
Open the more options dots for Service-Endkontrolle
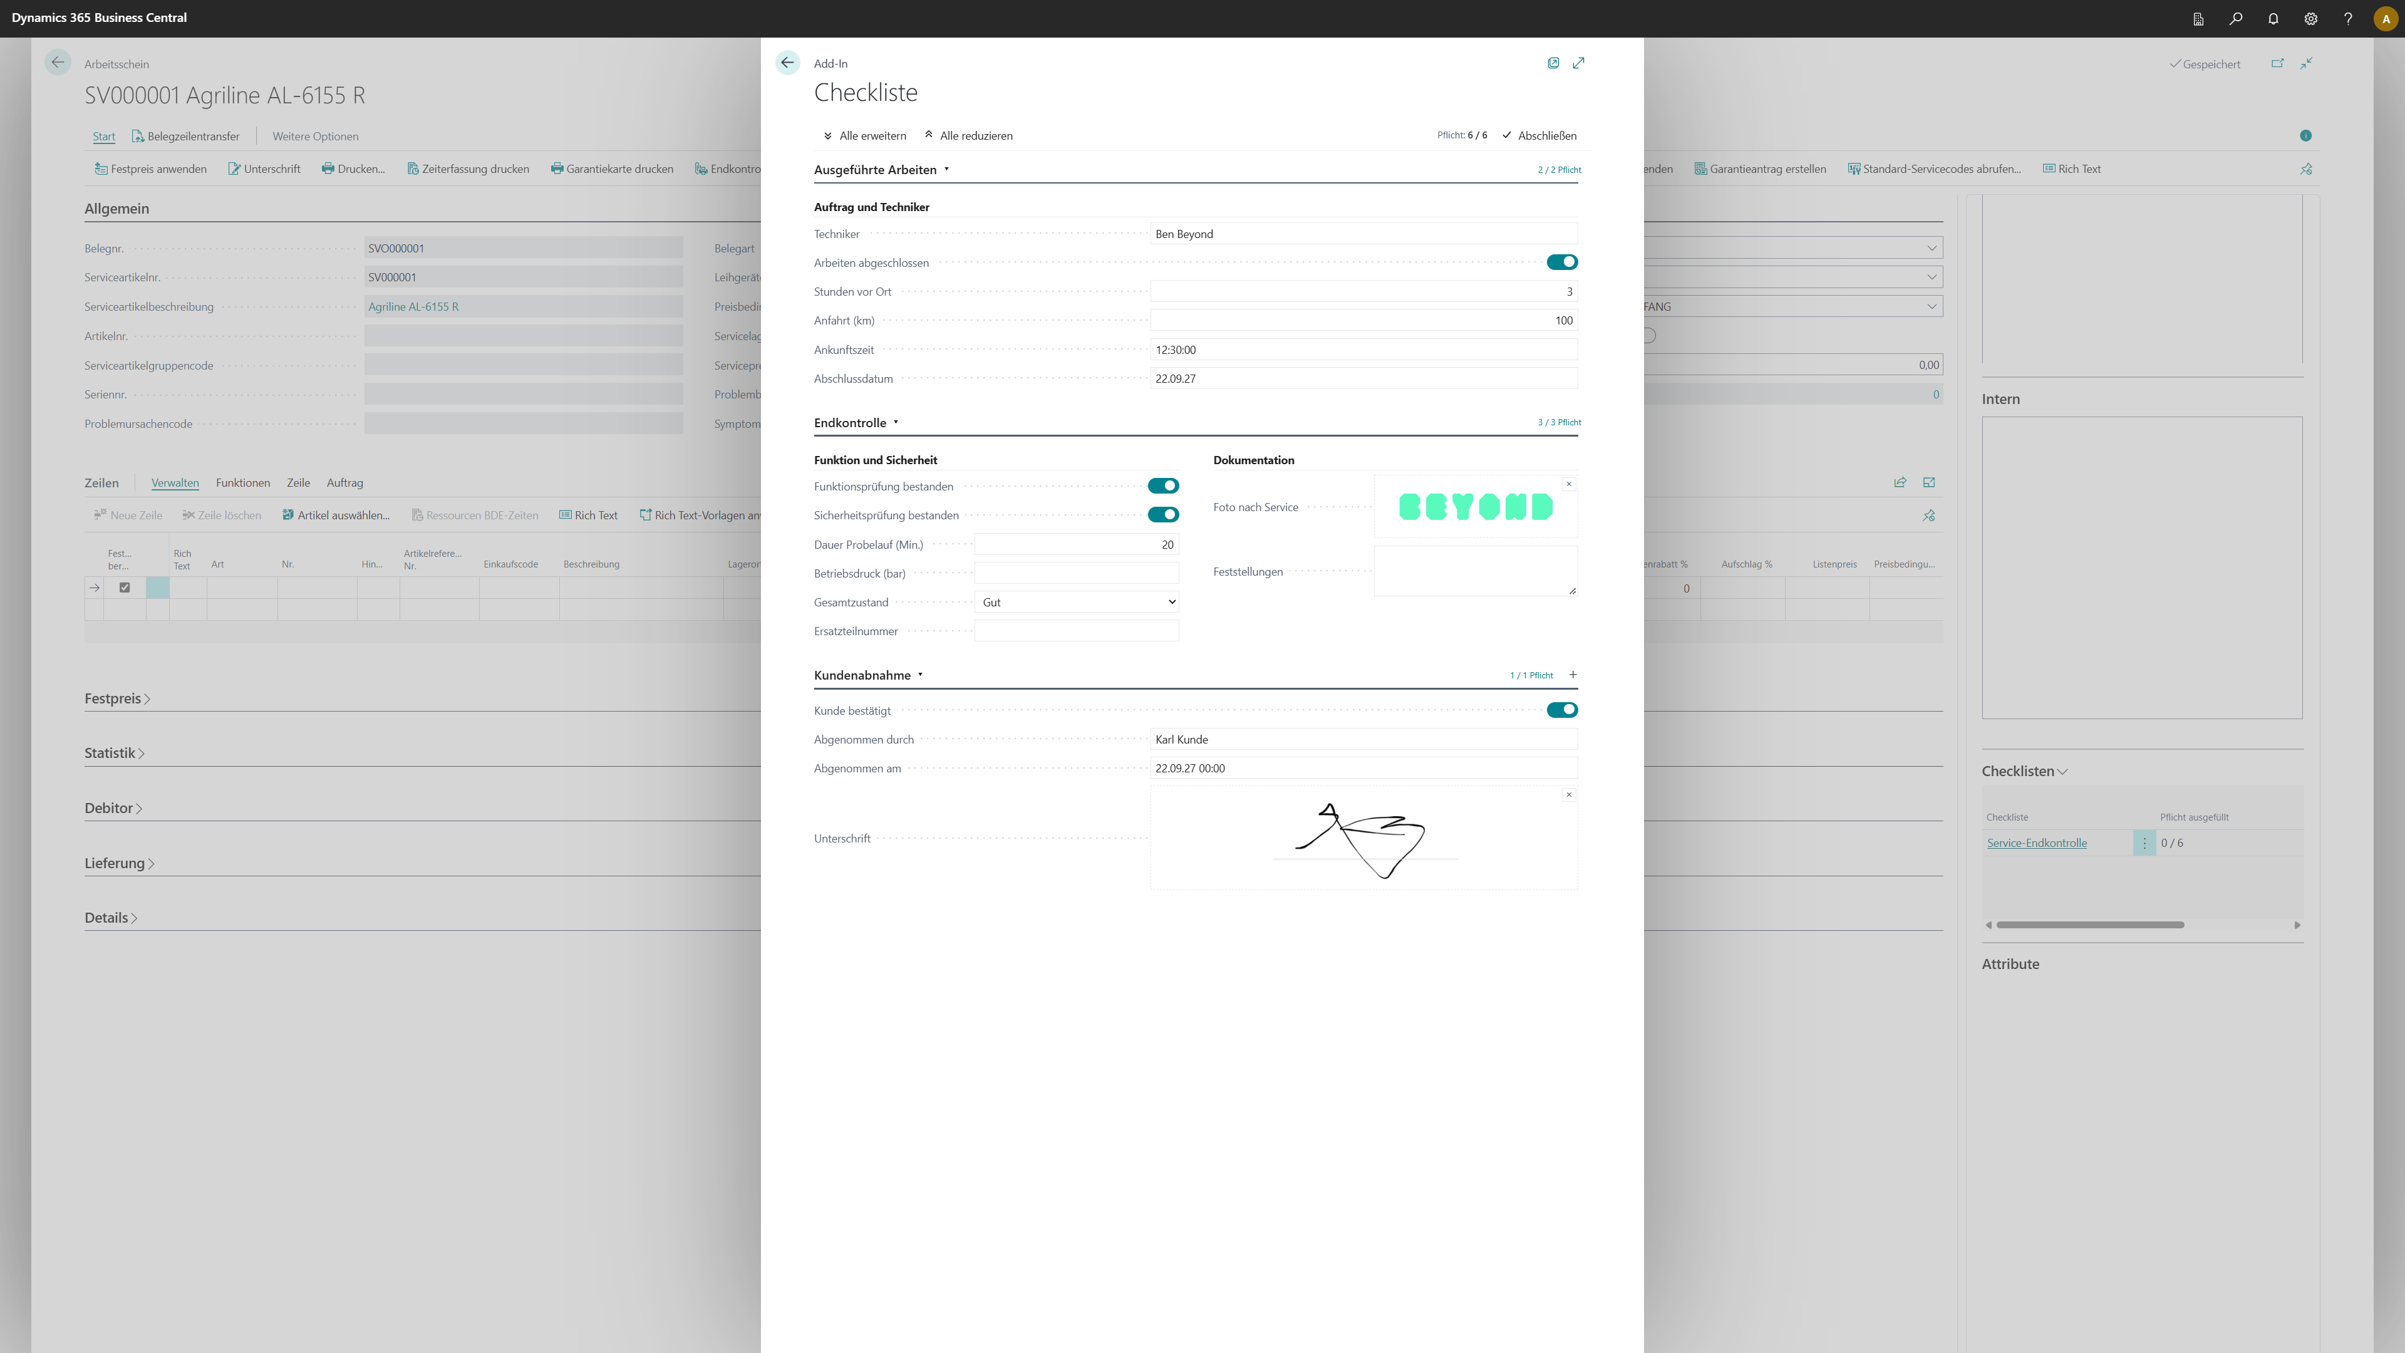tap(2144, 843)
